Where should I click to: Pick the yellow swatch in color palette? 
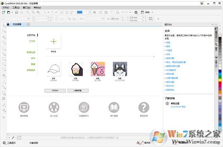(220, 80)
